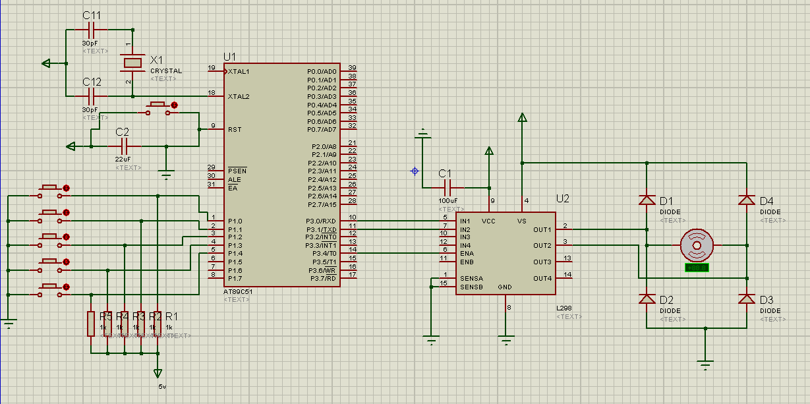The width and height of the screenshot is (810, 404).
Task: Click the SENSA pin label
Action: [x=471, y=279]
